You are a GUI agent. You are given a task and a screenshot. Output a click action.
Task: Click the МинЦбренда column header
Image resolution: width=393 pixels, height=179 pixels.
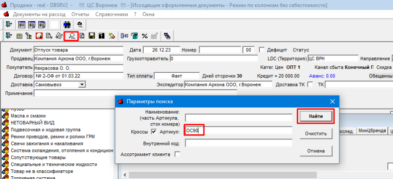(372, 131)
